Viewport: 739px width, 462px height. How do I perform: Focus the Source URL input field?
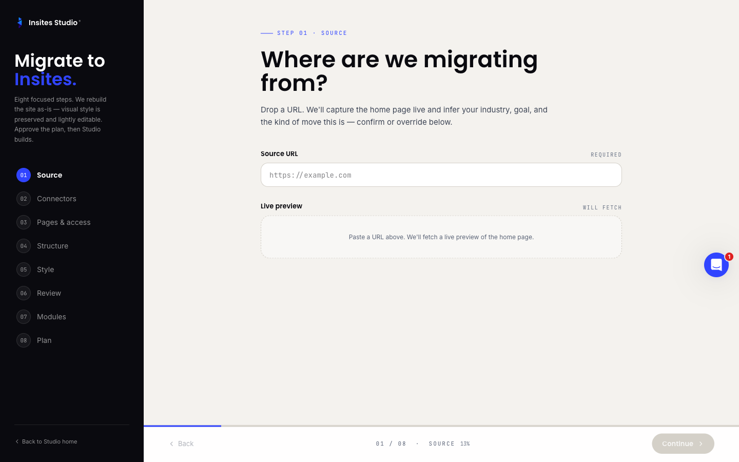pyautogui.click(x=441, y=175)
